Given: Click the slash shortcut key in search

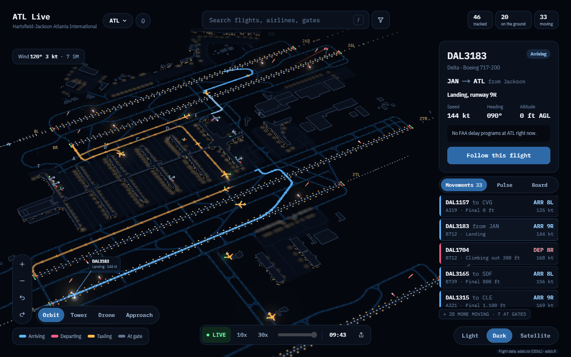Looking at the screenshot, I should coord(358,20).
